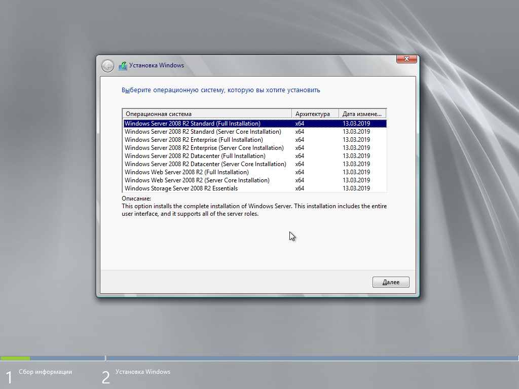Select Windows Web Server 2008 R2 (Server Core Installation)
The height and width of the screenshot is (389, 519).
[x=255, y=180]
